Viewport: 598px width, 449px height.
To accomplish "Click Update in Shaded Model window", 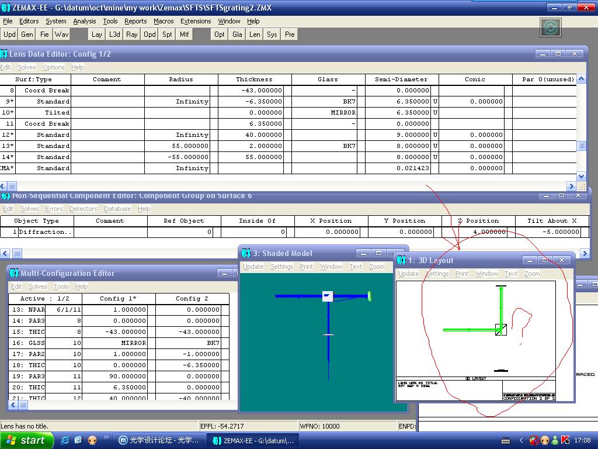I will point(253,267).
